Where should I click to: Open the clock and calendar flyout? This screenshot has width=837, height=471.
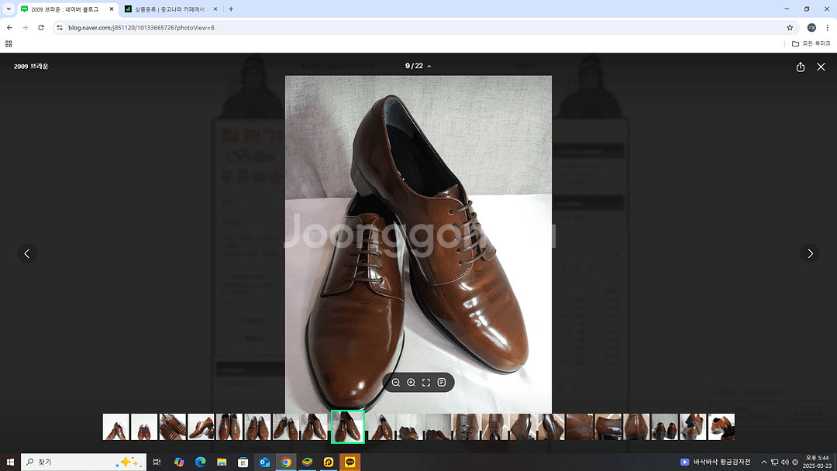(818, 462)
